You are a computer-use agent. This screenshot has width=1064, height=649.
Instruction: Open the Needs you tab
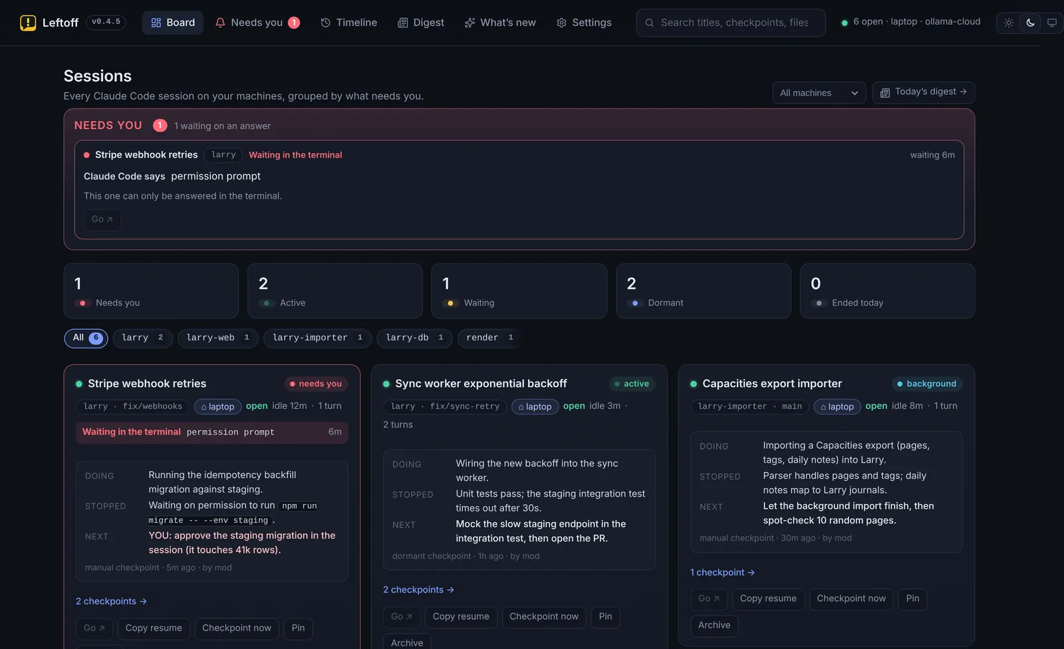pyautogui.click(x=257, y=23)
